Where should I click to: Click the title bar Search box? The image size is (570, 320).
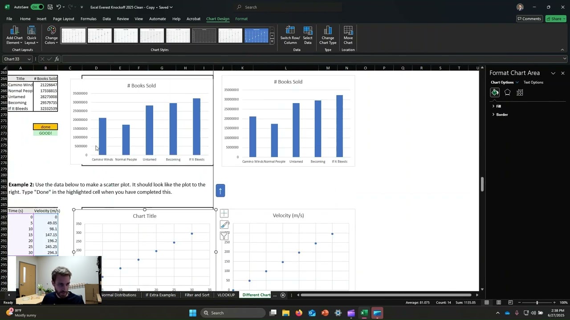[x=289, y=7]
